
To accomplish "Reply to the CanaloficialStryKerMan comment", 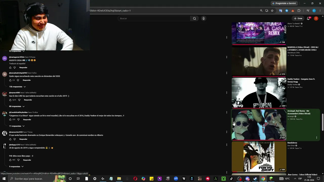I will (27, 120).
